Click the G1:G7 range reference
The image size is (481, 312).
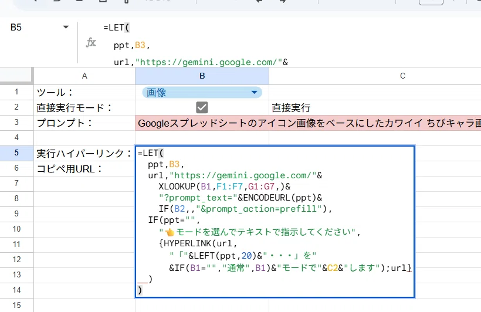[x=261, y=186]
